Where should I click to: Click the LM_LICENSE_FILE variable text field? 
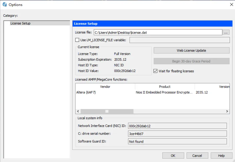pos(180,40)
